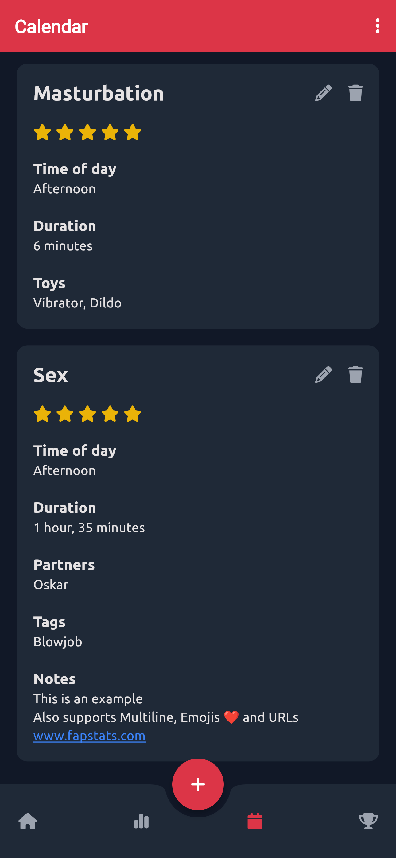
Task: Open the www.fapstats.com link
Action: click(x=89, y=736)
